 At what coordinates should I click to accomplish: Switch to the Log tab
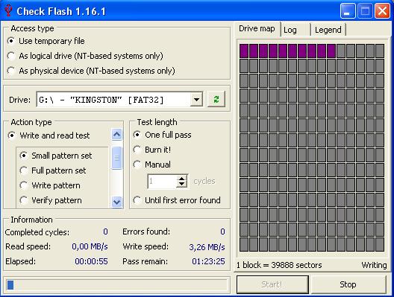[295, 30]
